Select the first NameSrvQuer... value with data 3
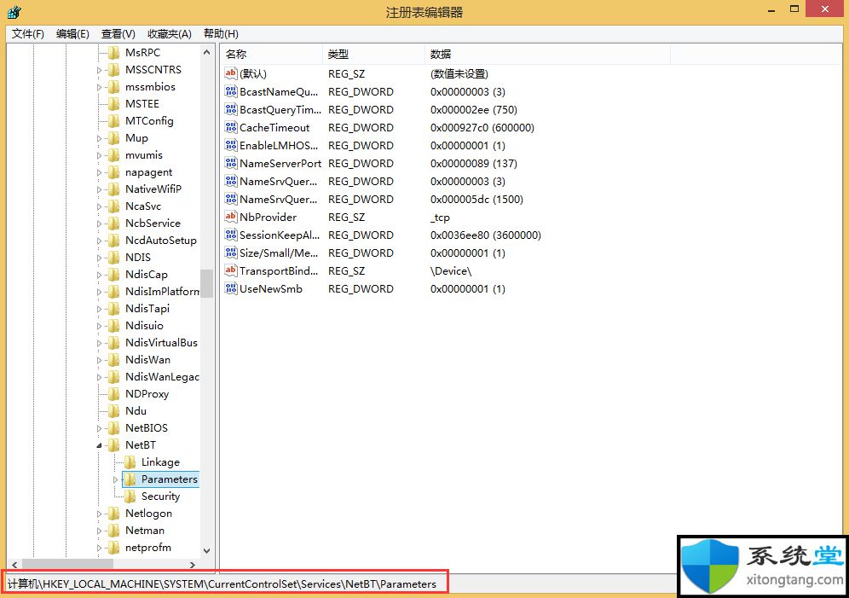Viewport: 849px width, 598px height. coord(278,181)
